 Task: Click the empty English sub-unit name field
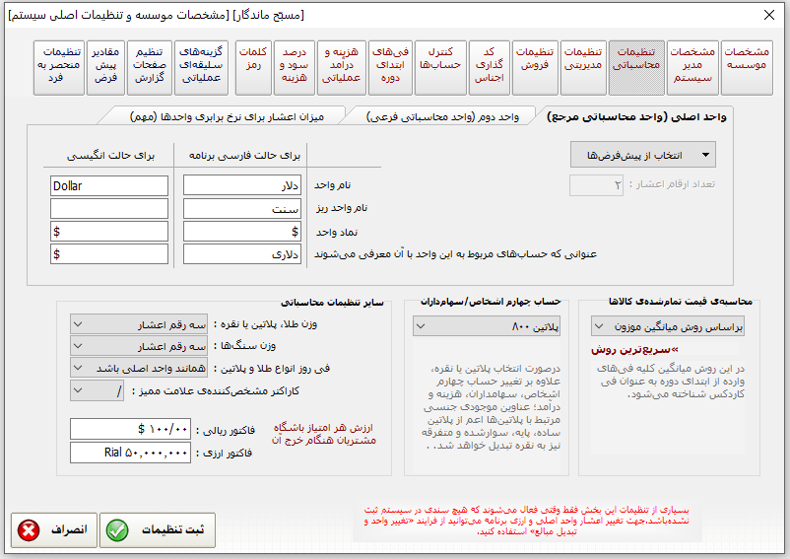point(109,208)
